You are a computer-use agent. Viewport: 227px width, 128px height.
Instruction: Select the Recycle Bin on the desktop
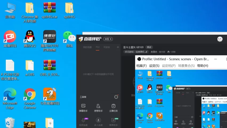(10, 123)
